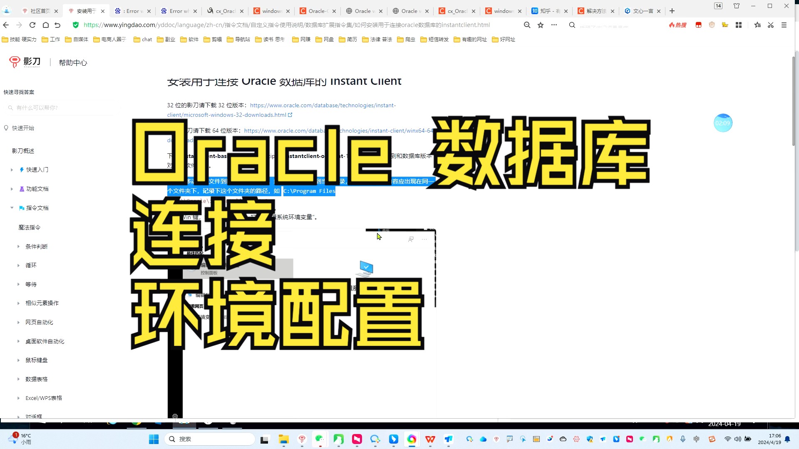Open the 32-bit Instant Client download link
Viewport: 799px width, 449px height.
point(281,110)
